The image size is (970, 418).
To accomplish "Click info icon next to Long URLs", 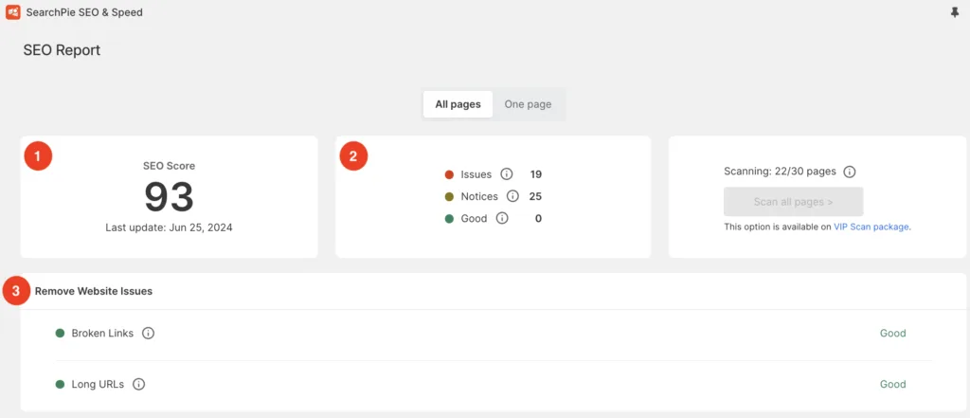I will coord(139,385).
